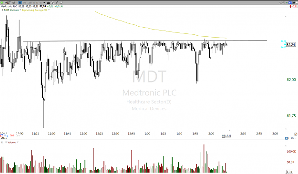298x174 pixels.
Task: Click the 'L 5%' scale setting
Action: pos(291,138)
